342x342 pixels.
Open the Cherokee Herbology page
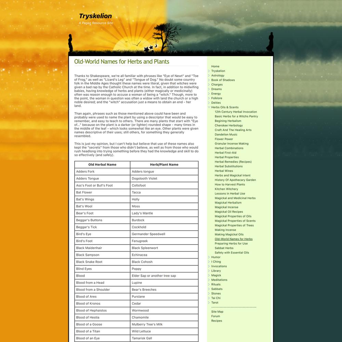pos(228,126)
